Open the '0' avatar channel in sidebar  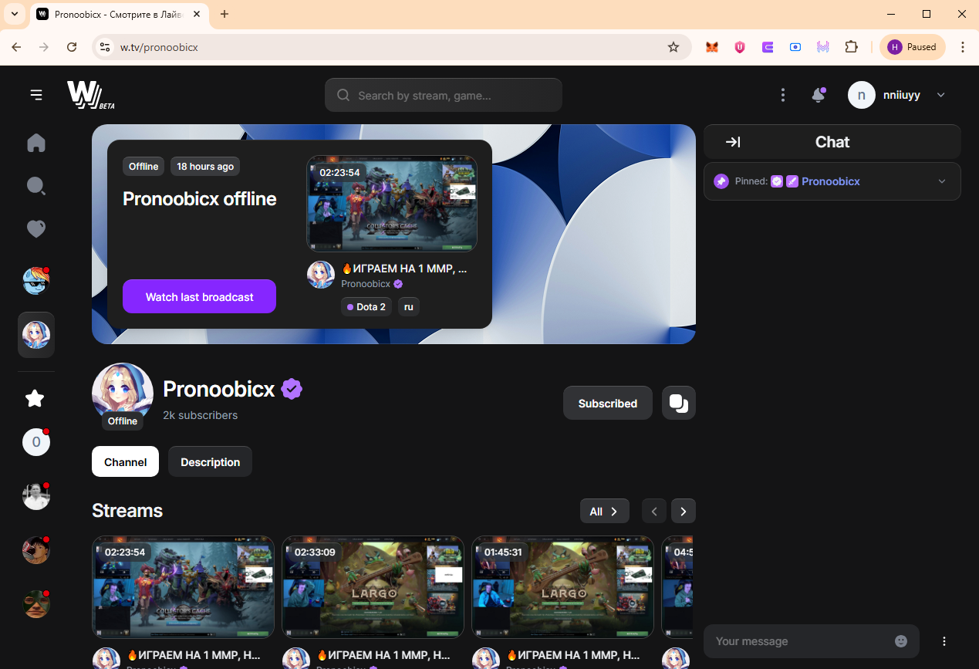click(x=36, y=442)
